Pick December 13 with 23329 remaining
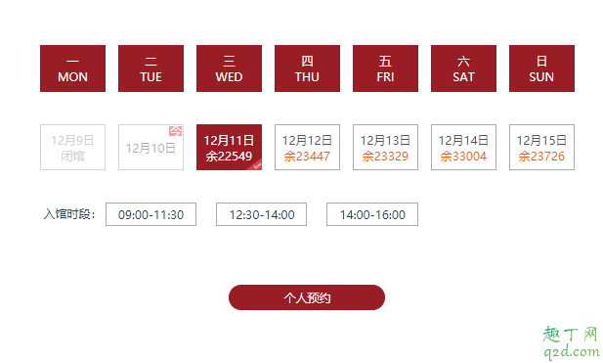Viewport: 603px width, 363px height. 385,147
